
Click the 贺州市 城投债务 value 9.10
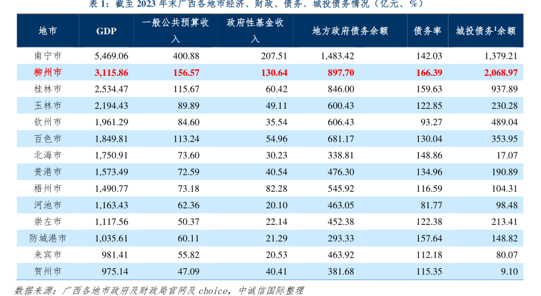505,271
